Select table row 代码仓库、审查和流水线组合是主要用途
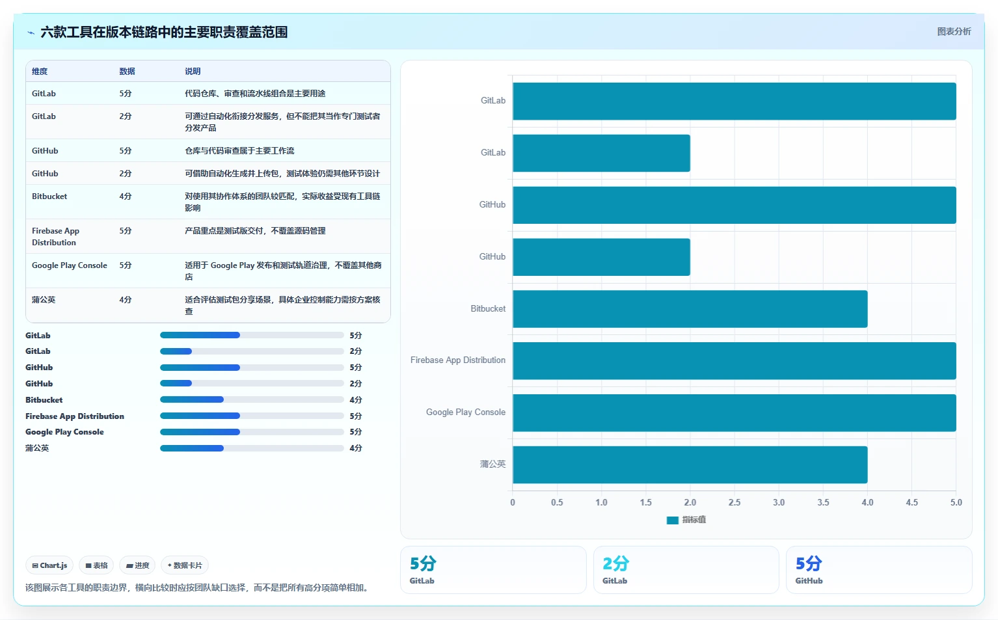Screen dimensions: 998x620 click(208, 94)
